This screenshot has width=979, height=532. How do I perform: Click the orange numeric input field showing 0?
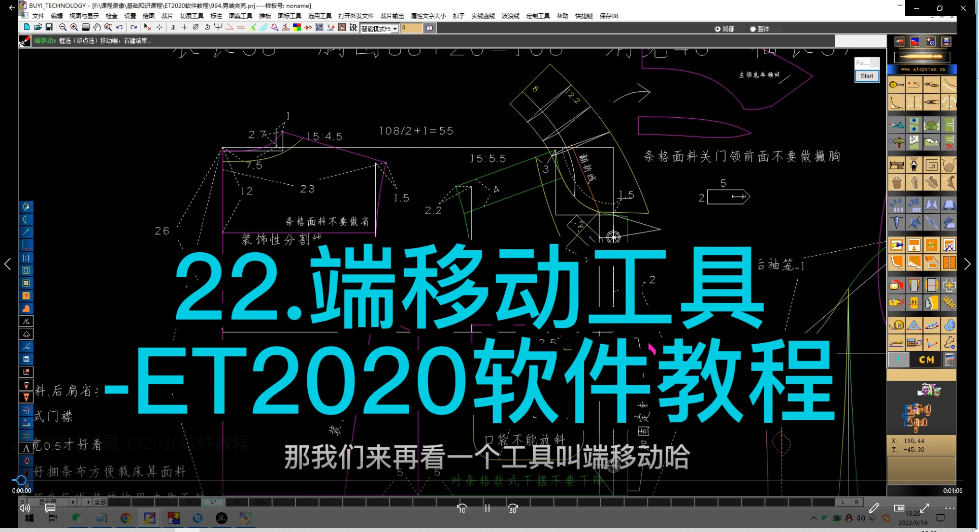411,28
